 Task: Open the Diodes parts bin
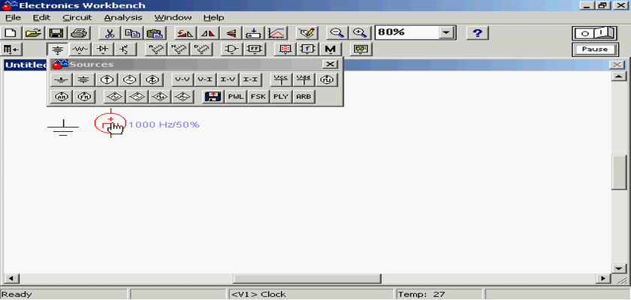point(103,49)
